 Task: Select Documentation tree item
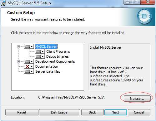click(x=47, y=66)
